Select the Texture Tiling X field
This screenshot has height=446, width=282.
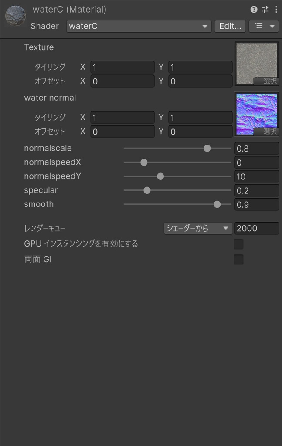click(122, 67)
